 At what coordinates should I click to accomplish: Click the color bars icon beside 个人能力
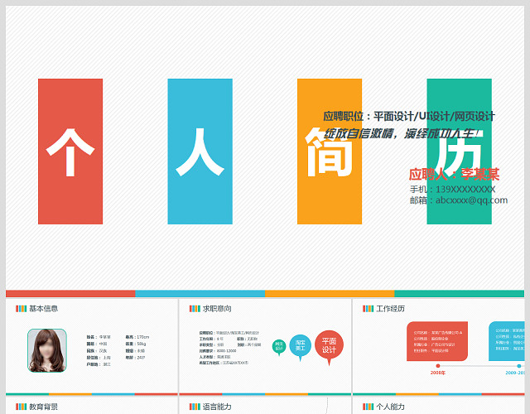pyautogui.click(x=368, y=407)
